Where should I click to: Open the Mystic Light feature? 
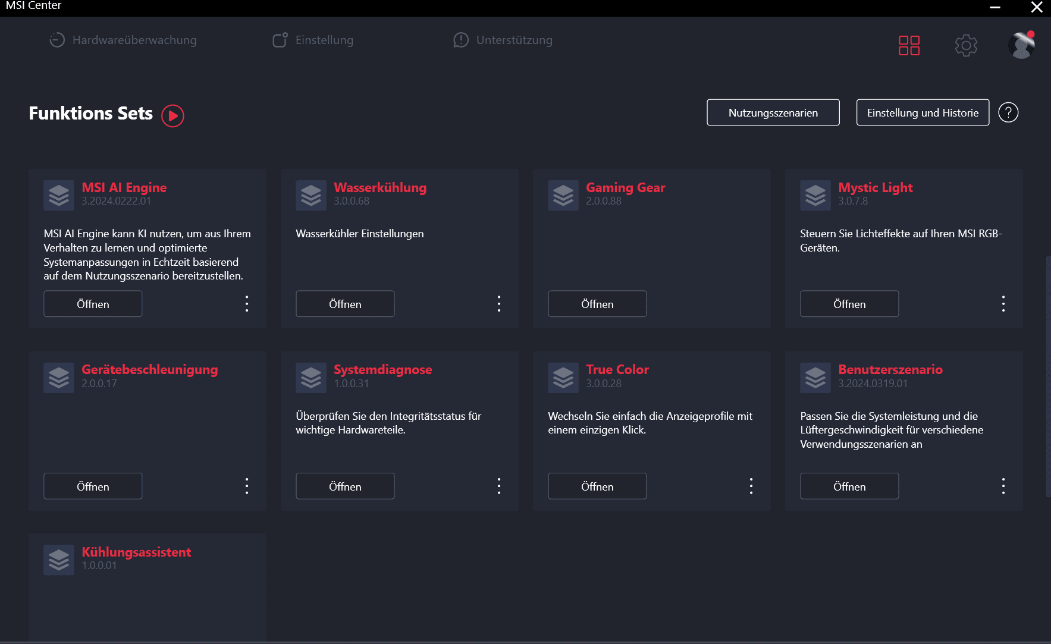pyautogui.click(x=849, y=304)
